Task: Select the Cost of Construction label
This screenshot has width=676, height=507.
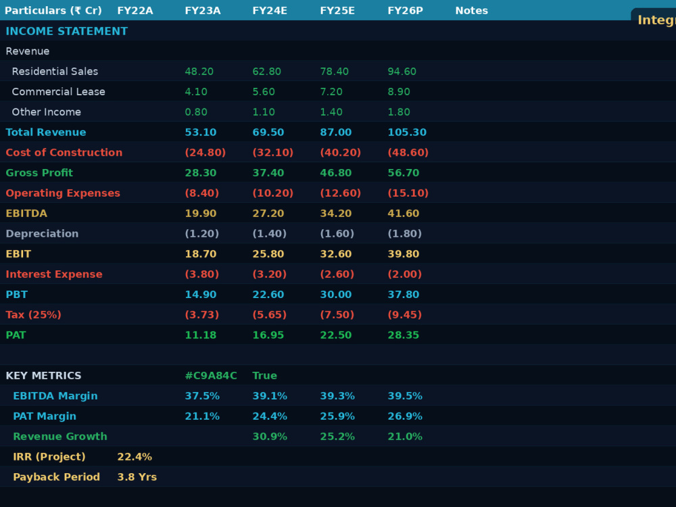Action: pos(64,153)
